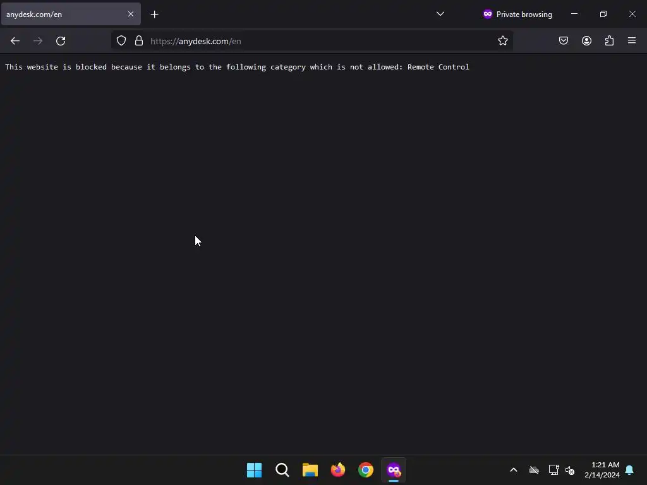This screenshot has height=485, width=647.
Task: Open the notifications bell
Action: [630, 470]
